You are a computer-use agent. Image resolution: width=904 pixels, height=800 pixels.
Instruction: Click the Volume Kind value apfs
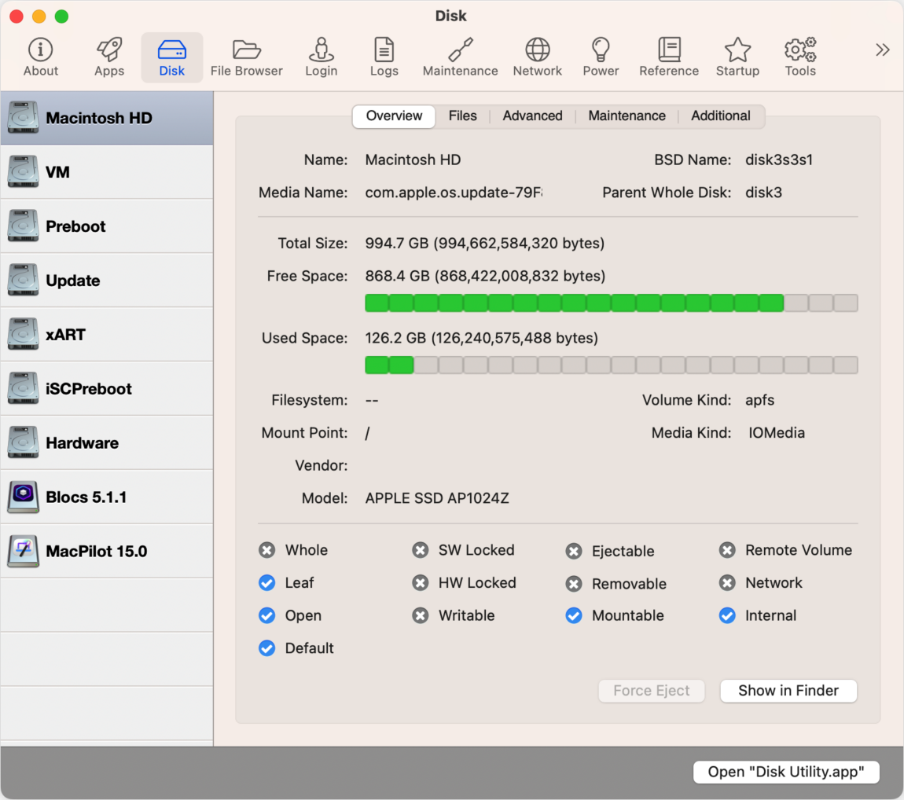759,400
